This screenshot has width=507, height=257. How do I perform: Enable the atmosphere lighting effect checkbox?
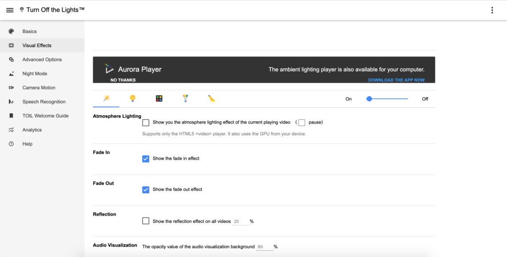(146, 123)
